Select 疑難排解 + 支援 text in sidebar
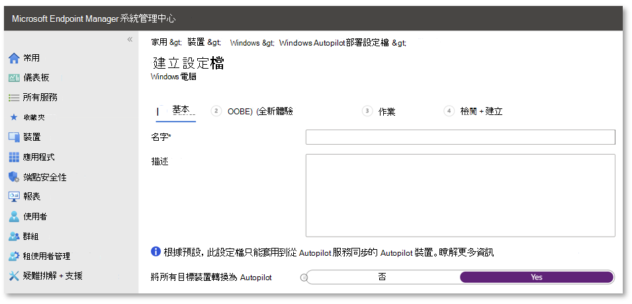Viewport: 632px width, 304px height. [53, 276]
